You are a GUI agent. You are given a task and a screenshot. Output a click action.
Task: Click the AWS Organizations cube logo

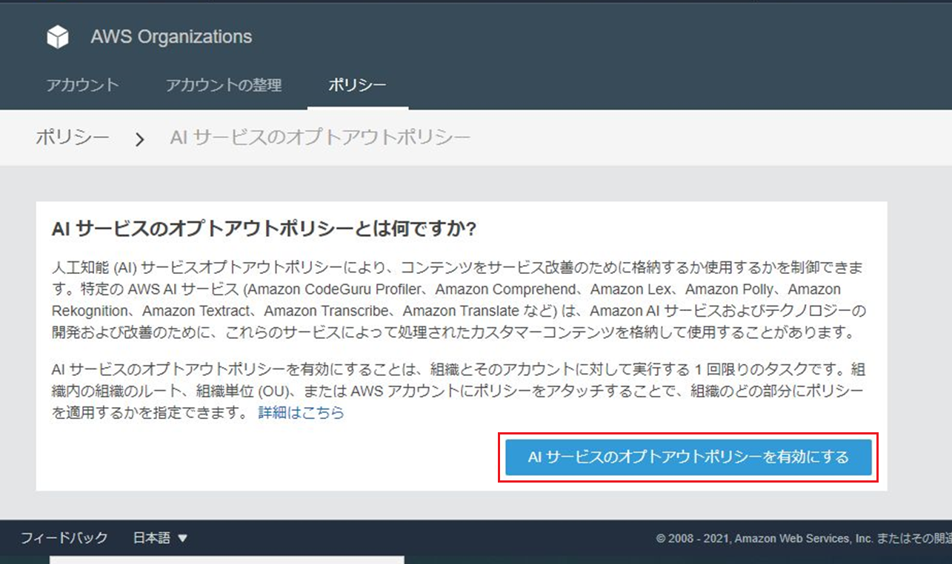58,37
